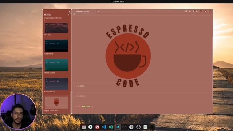
Task: Launch Vivaldi browser from the dock
Action: pos(97,127)
